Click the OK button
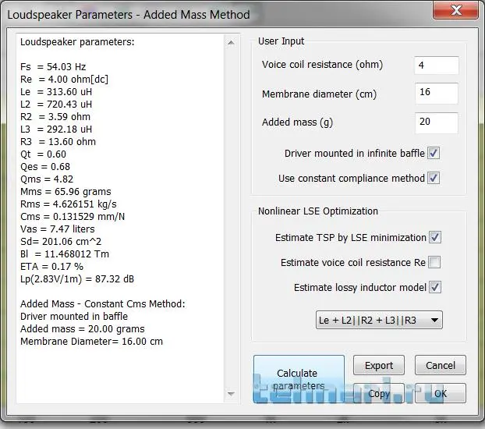Viewport: 485px width, 429px height. (x=441, y=393)
